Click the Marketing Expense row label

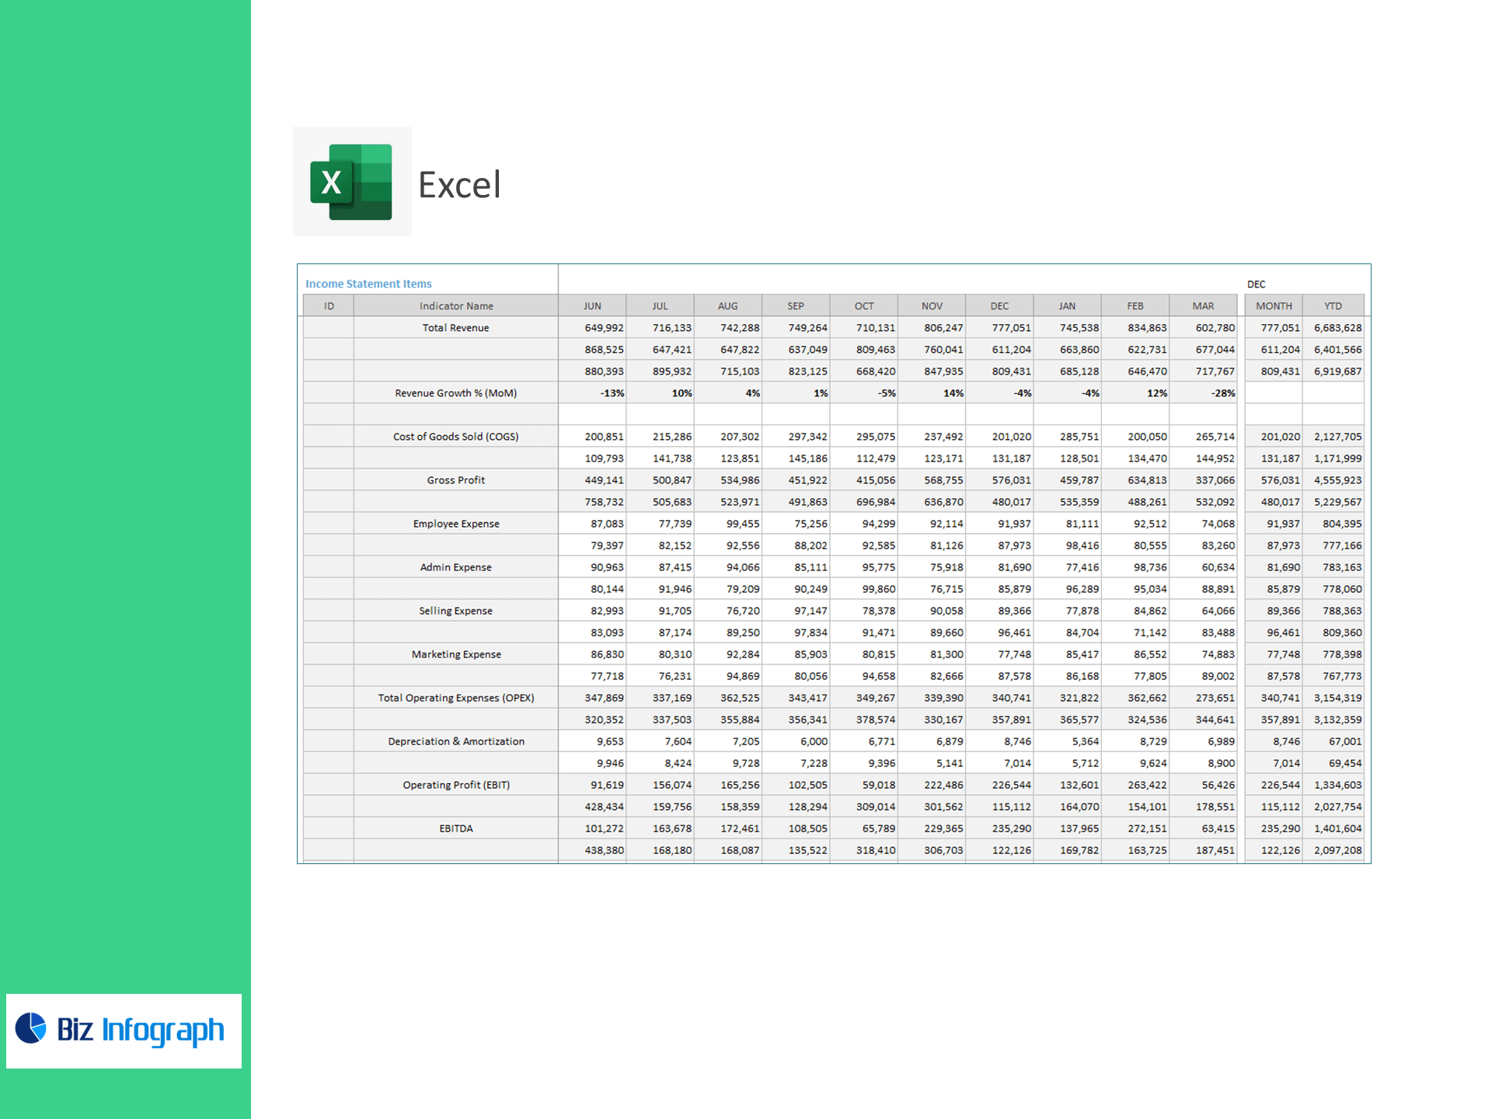[456, 654]
